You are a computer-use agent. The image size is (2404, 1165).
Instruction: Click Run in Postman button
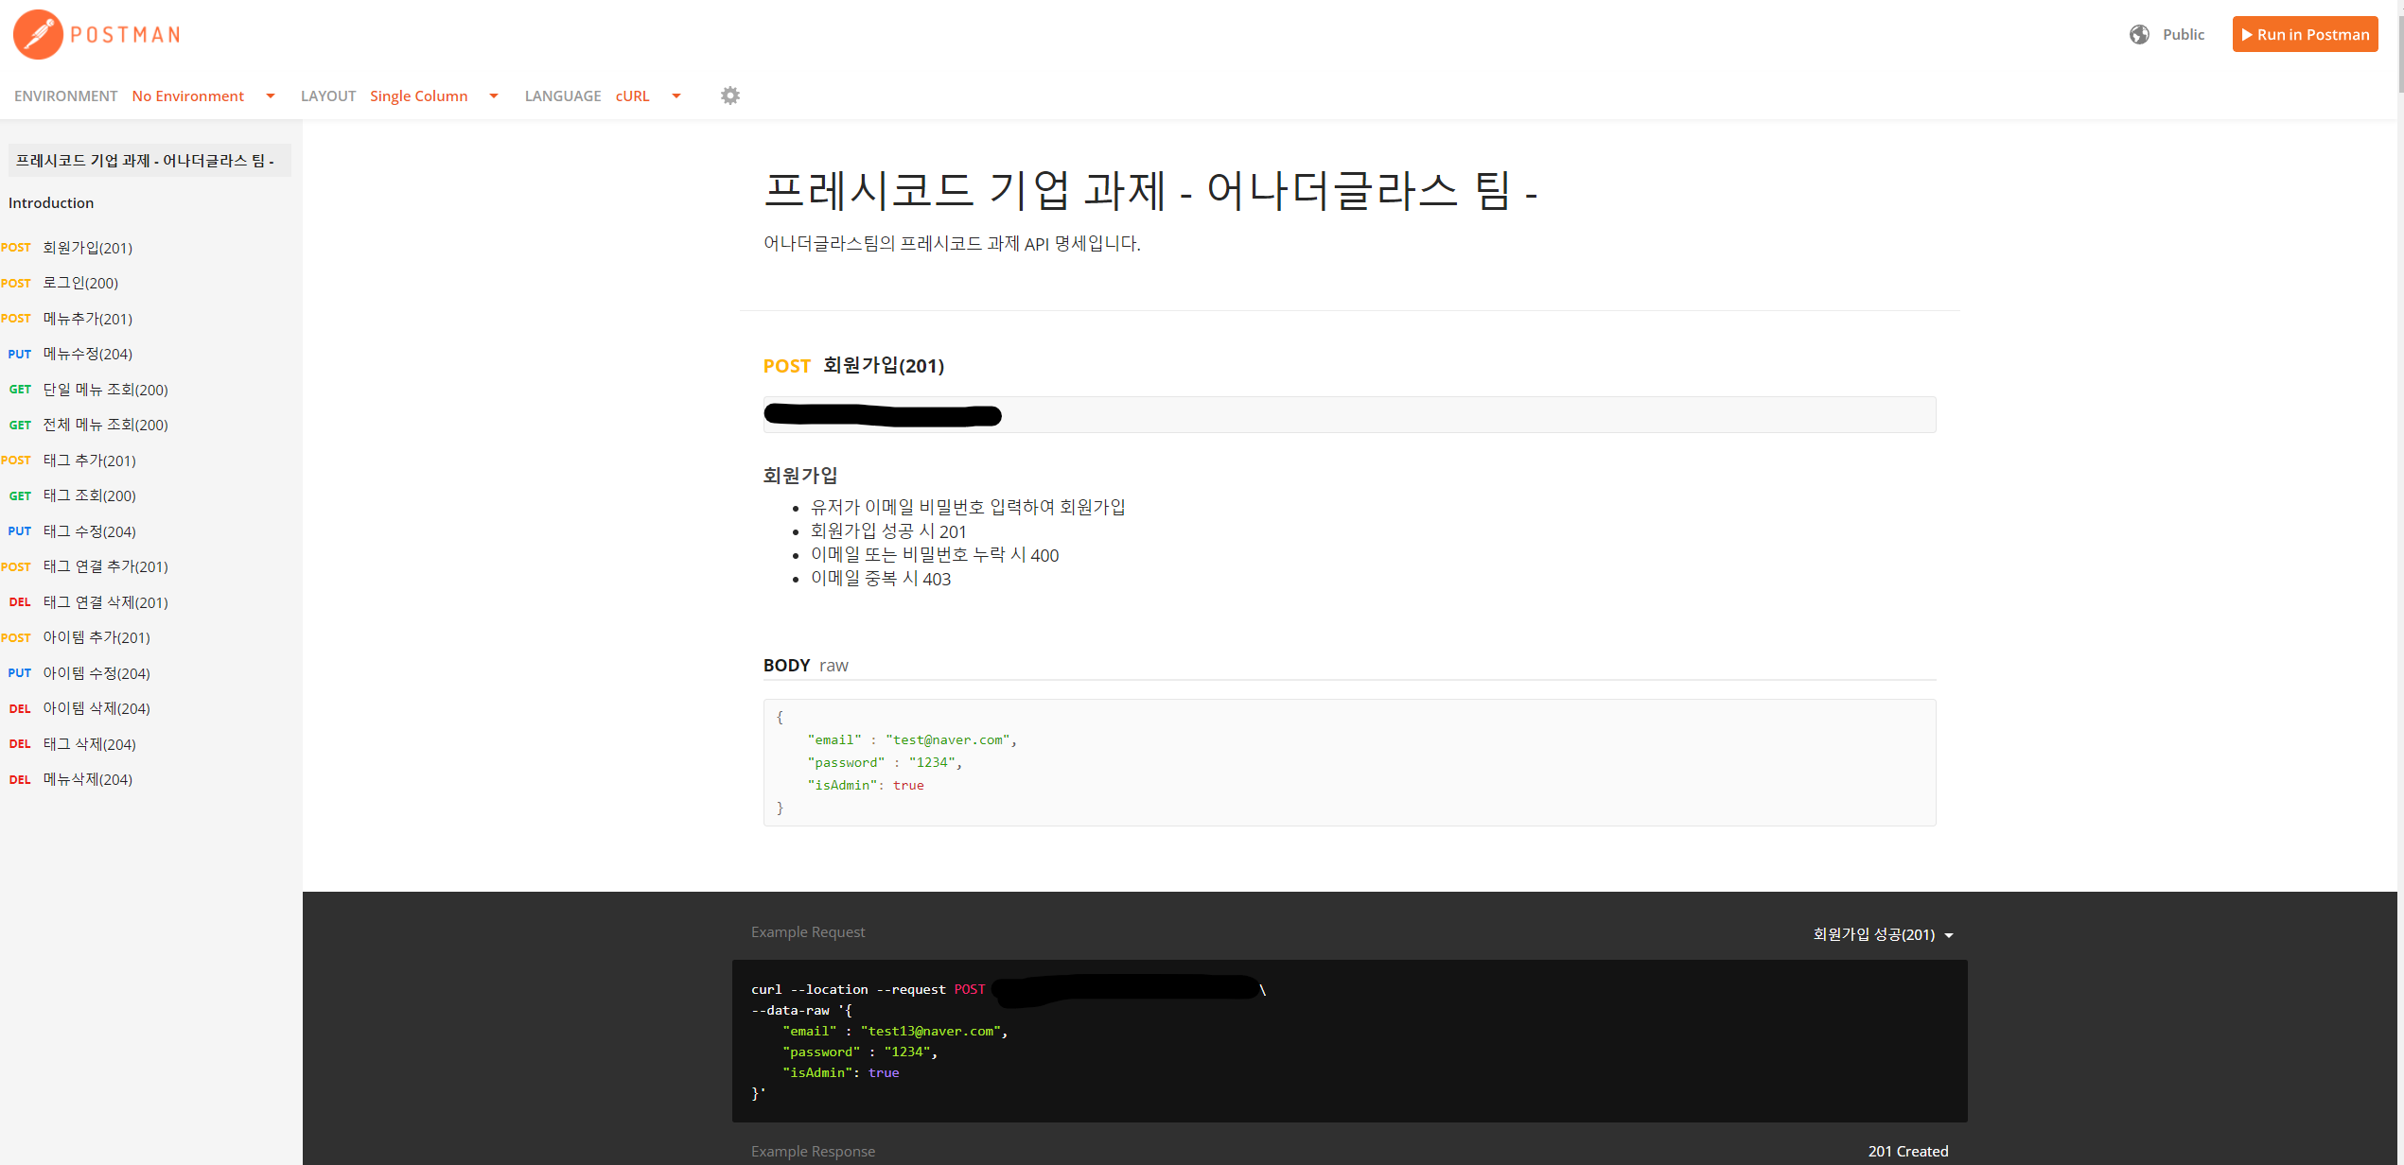[x=2305, y=35]
